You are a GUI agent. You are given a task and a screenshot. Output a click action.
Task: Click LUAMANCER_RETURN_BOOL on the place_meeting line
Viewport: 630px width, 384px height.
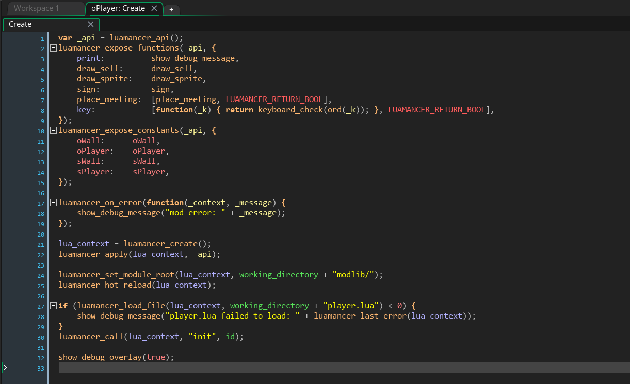pos(274,99)
